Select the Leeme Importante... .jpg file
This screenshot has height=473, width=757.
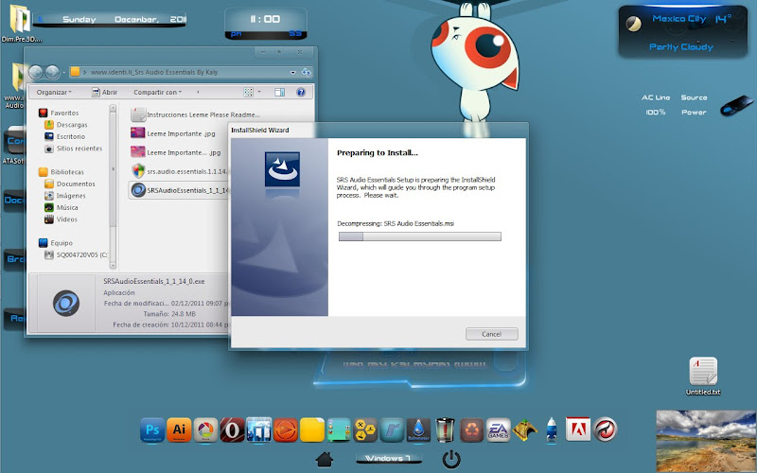176,152
